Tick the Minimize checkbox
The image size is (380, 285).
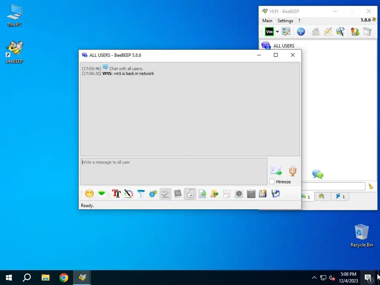[272, 181]
